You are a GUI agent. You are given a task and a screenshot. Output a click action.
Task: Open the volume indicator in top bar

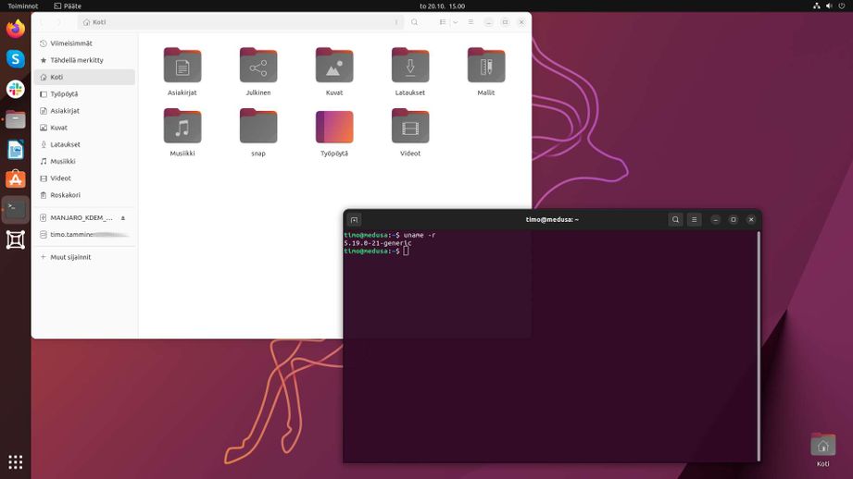point(829,6)
